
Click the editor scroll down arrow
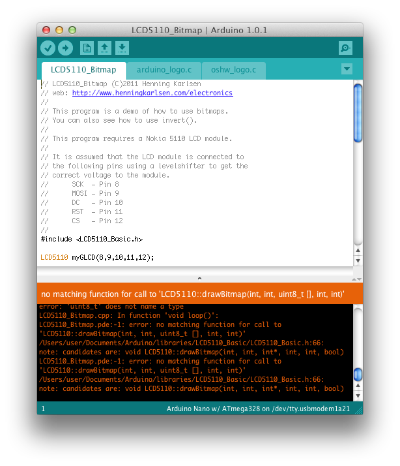tap(358, 261)
